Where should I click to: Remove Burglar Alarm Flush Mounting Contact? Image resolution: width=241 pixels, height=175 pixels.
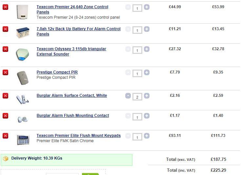[5, 116]
